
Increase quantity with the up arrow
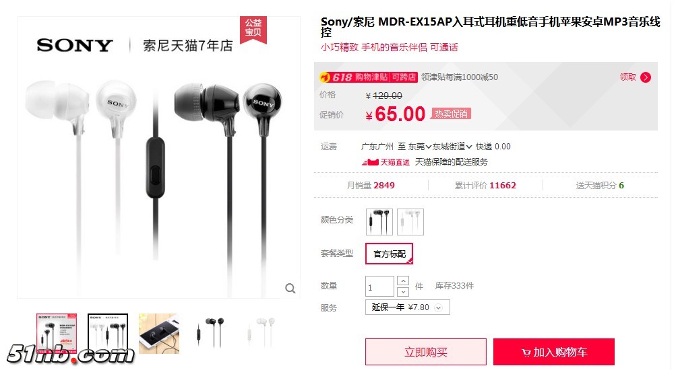coord(402,281)
